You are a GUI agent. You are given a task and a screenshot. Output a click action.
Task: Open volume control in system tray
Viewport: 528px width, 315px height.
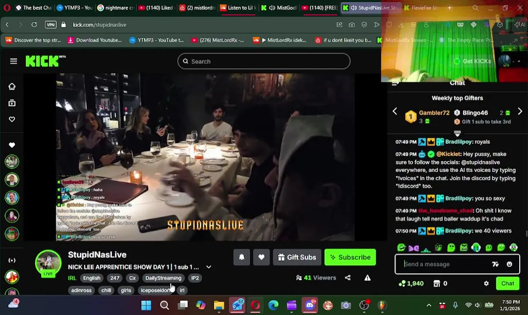pos(478,305)
